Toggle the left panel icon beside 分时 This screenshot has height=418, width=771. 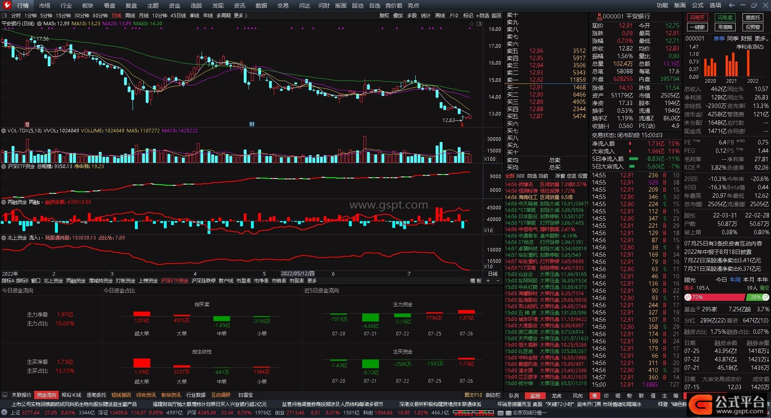[4, 16]
